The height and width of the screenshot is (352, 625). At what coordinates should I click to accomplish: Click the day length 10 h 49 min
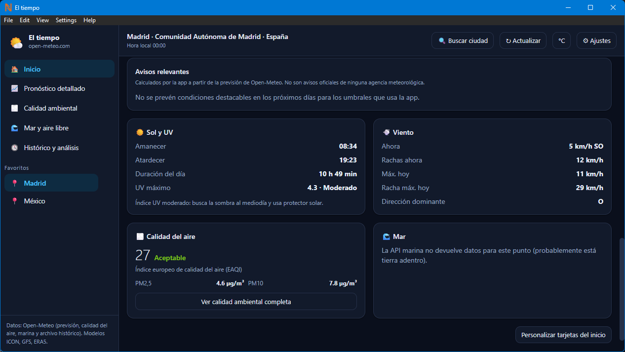pos(338,174)
